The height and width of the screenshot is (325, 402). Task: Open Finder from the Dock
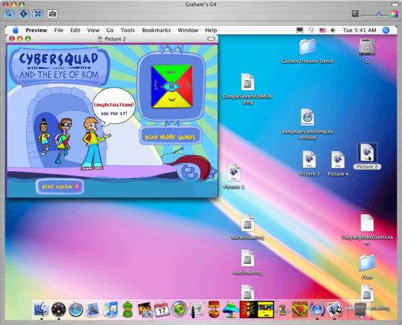41,309
